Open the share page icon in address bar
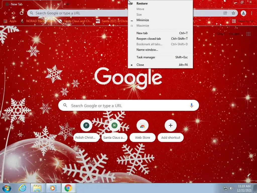 point(225,13)
